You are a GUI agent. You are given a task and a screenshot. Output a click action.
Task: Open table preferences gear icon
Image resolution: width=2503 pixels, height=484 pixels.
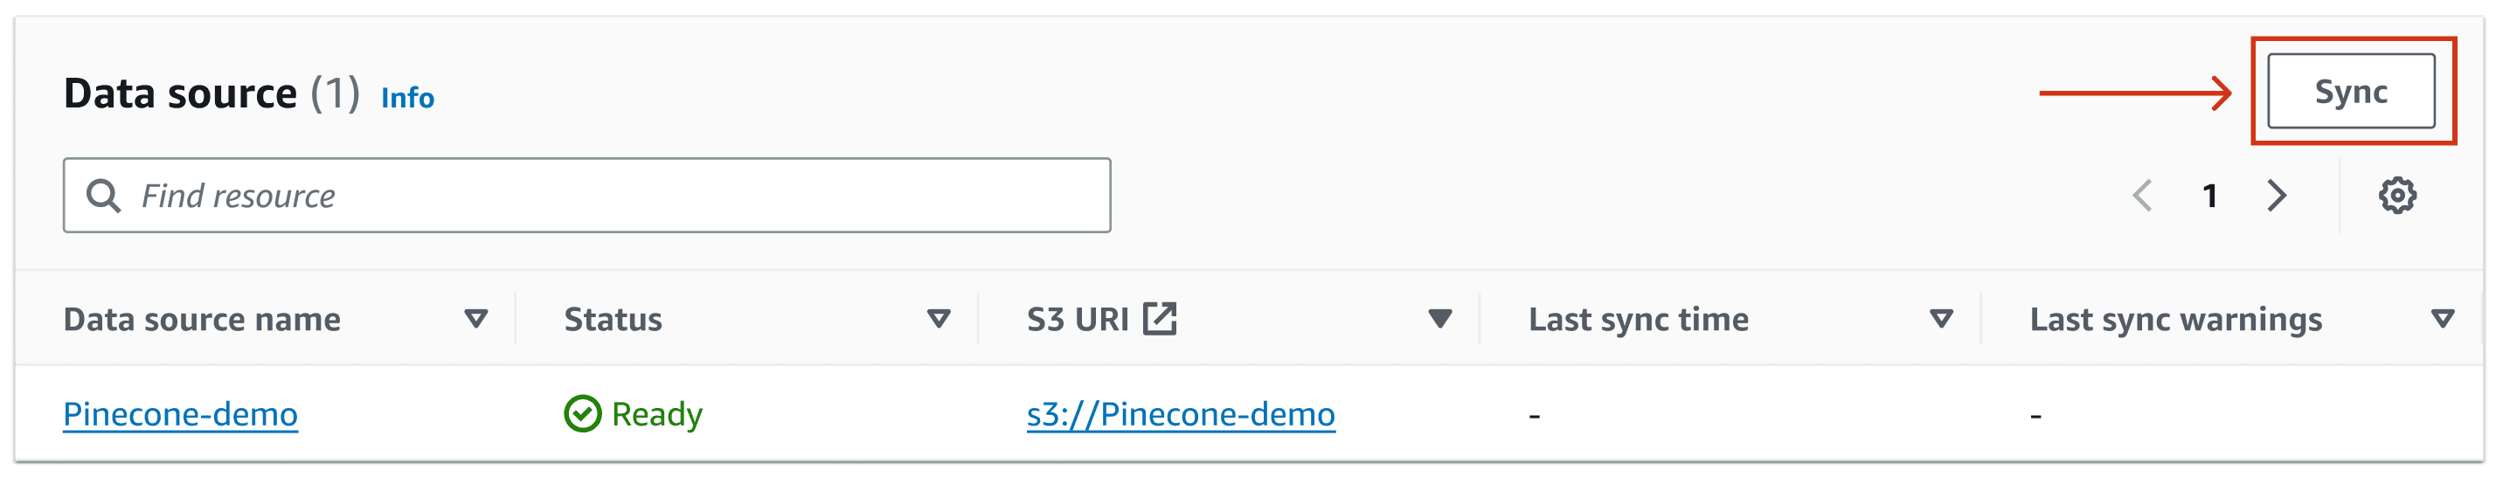pyautogui.click(x=2397, y=196)
